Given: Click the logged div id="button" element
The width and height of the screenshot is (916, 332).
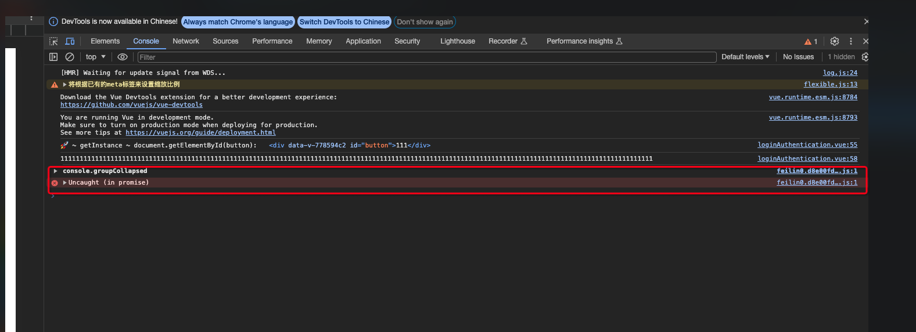Looking at the screenshot, I should tap(350, 145).
